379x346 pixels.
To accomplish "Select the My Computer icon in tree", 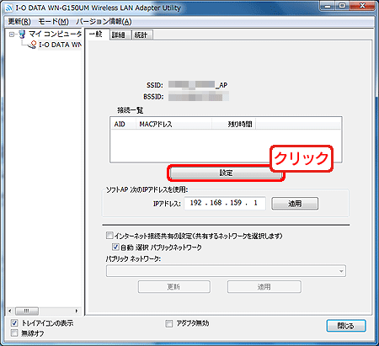I will pos(22,35).
